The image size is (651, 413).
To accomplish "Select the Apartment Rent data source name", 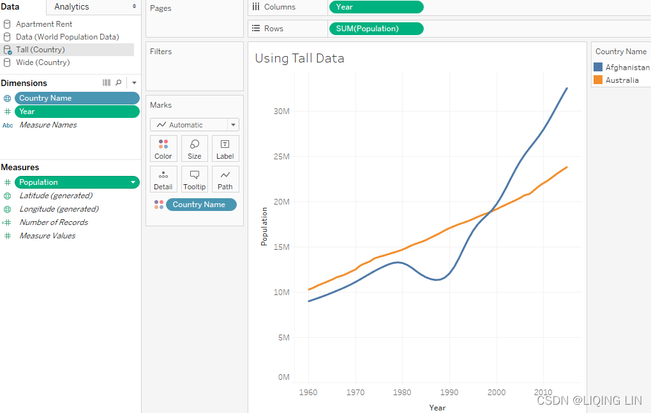I will (x=44, y=24).
